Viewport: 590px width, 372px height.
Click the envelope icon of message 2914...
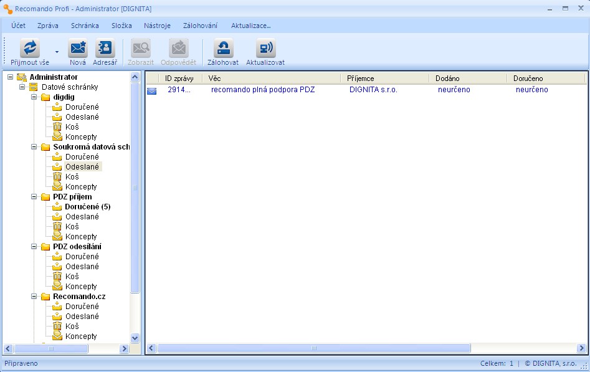coord(151,90)
